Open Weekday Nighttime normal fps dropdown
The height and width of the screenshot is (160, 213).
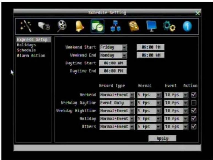coord(149,111)
